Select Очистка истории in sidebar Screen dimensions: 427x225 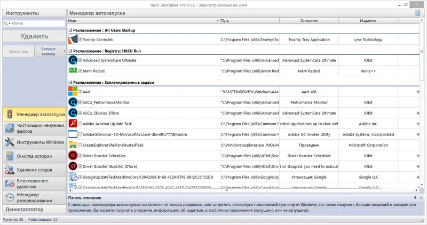pos(34,156)
